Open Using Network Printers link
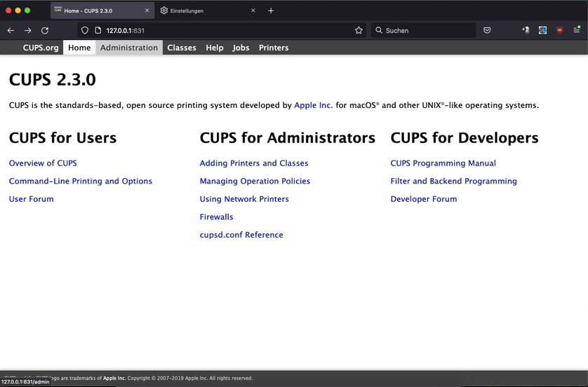This screenshot has height=387, width=588. tap(244, 199)
